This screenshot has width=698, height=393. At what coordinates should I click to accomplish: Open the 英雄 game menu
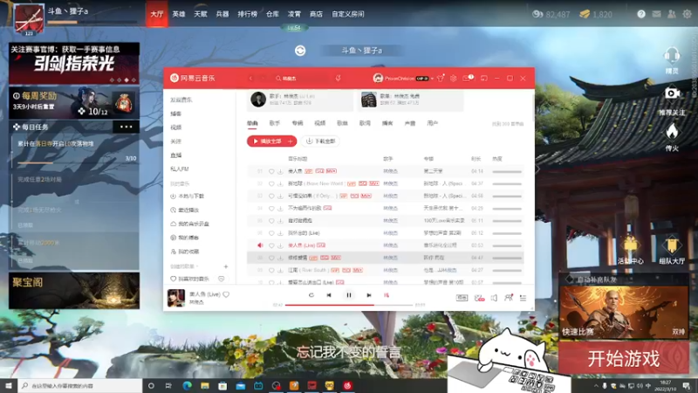tap(179, 14)
